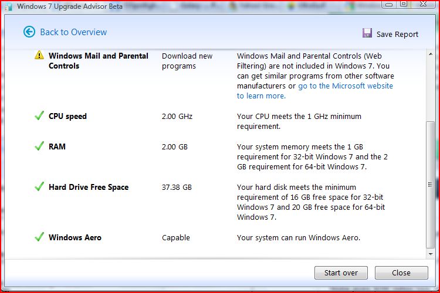Maximize the Upgrade Advisor window
This screenshot has width=440, height=293.
pyautogui.click(x=403, y=4)
